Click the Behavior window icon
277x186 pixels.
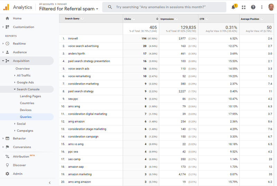[x=7, y=138]
